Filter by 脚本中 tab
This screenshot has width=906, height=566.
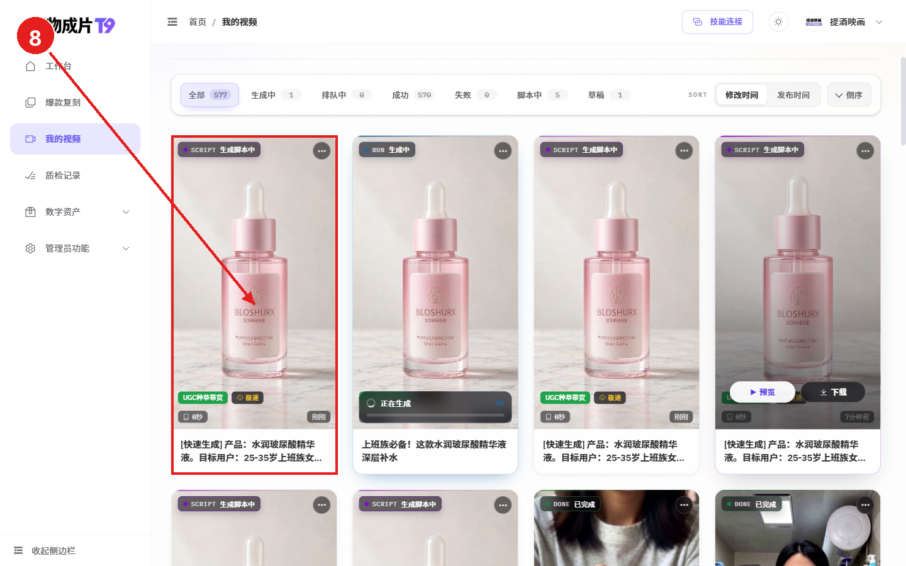(542, 95)
